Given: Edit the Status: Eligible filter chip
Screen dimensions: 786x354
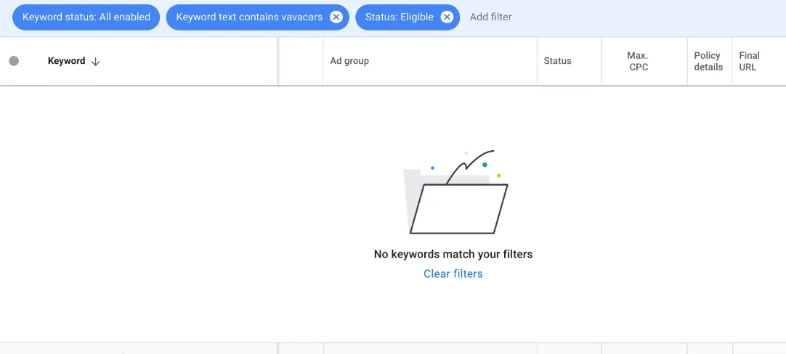Looking at the screenshot, I should (x=399, y=17).
